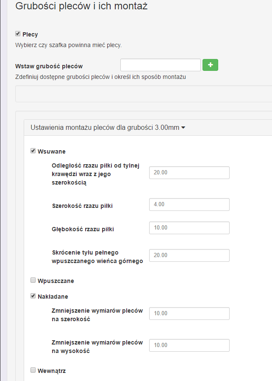Viewport: 272px width, 381px height.
Task: Focus the Wstaw grubość pleców input field
Action: [160, 65]
